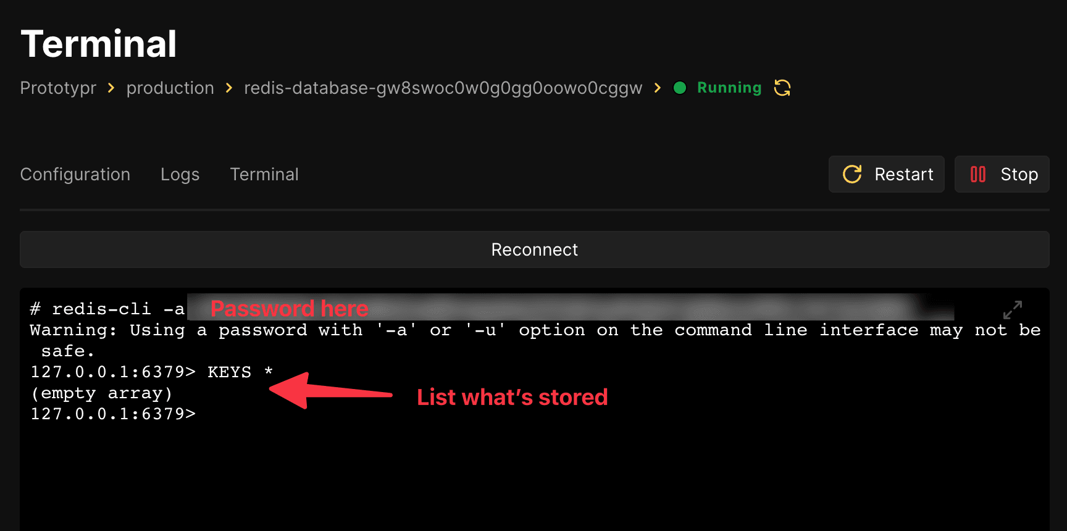Click the circular arrow Restart icon
The image size is (1067, 531).
(852, 174)
